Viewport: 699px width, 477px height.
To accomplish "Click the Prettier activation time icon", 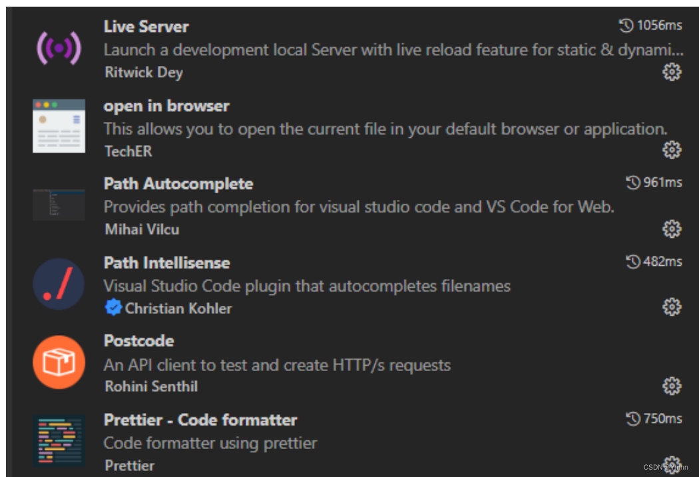I will pyautogui.click(x=633, y=418).
